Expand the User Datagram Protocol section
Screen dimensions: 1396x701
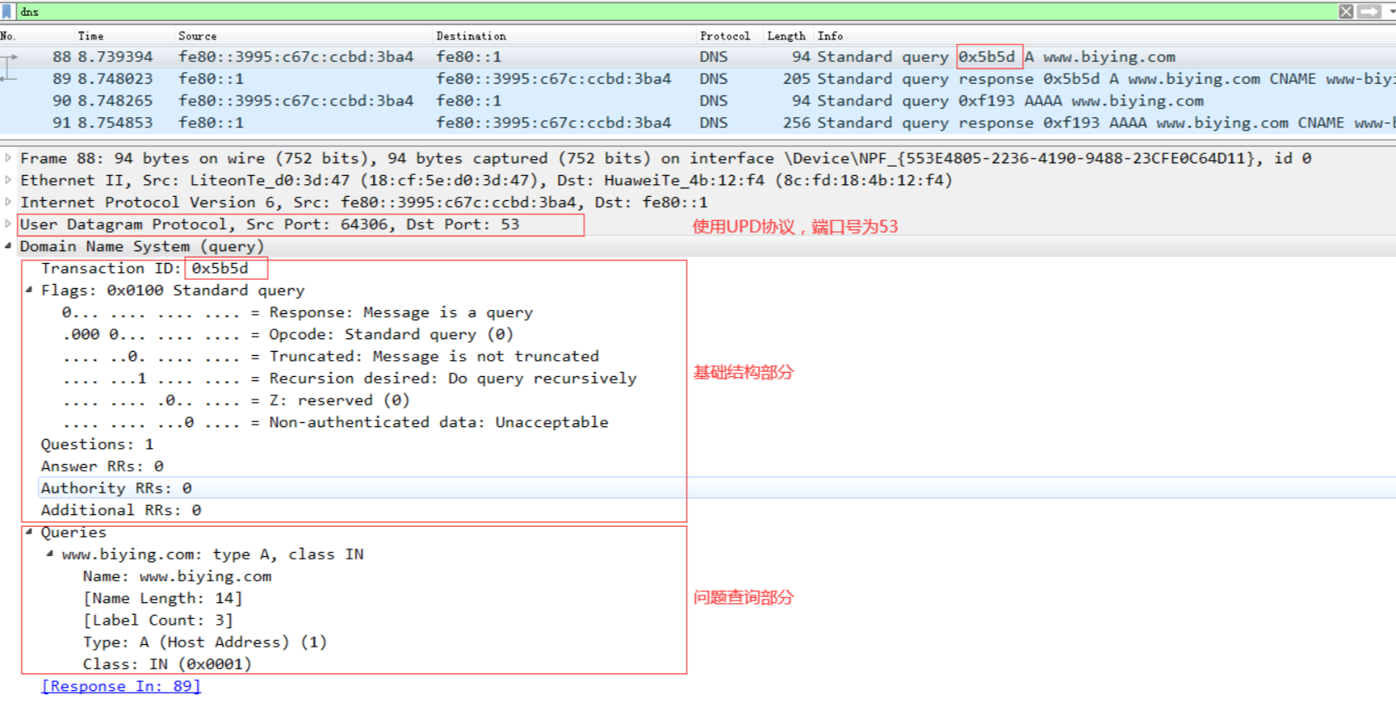pyautogui.click(x=8, y=224)
